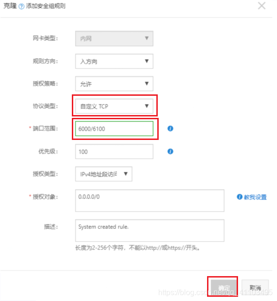
Task: Click the 添加安全组规则 title text
Action: point(46,6)
